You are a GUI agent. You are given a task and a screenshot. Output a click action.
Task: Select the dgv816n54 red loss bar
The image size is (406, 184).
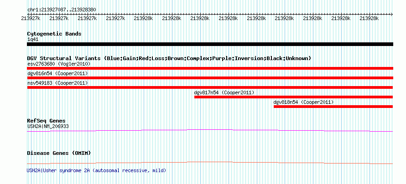point(210,78)
